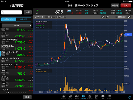The width and height of the screenshot is (133, 100).
Task: Click the +登録 register button
Action: coord(115,6)
